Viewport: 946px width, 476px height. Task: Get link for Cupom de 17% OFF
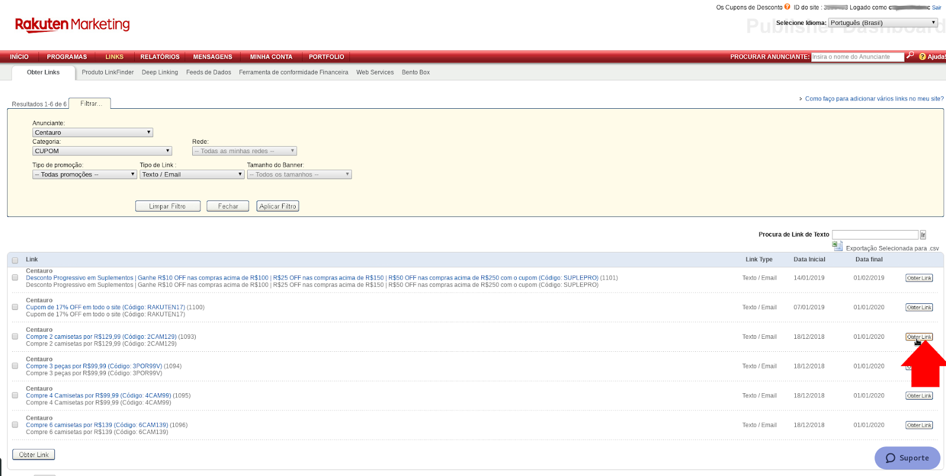[919, 307]
